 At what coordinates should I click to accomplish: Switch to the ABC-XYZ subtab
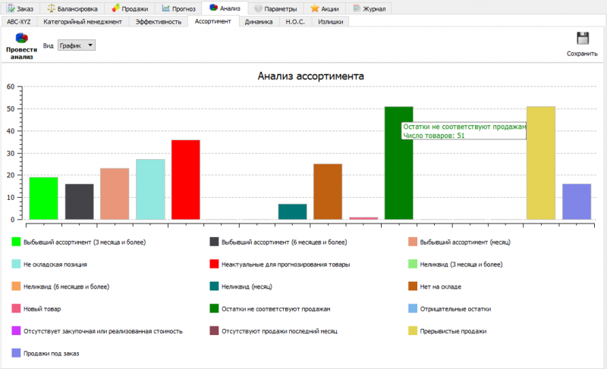click(18, 22)
